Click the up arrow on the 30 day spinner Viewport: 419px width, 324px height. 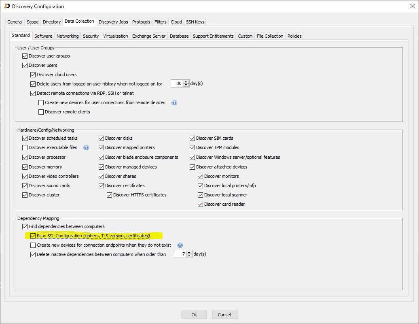pos(185,81)
